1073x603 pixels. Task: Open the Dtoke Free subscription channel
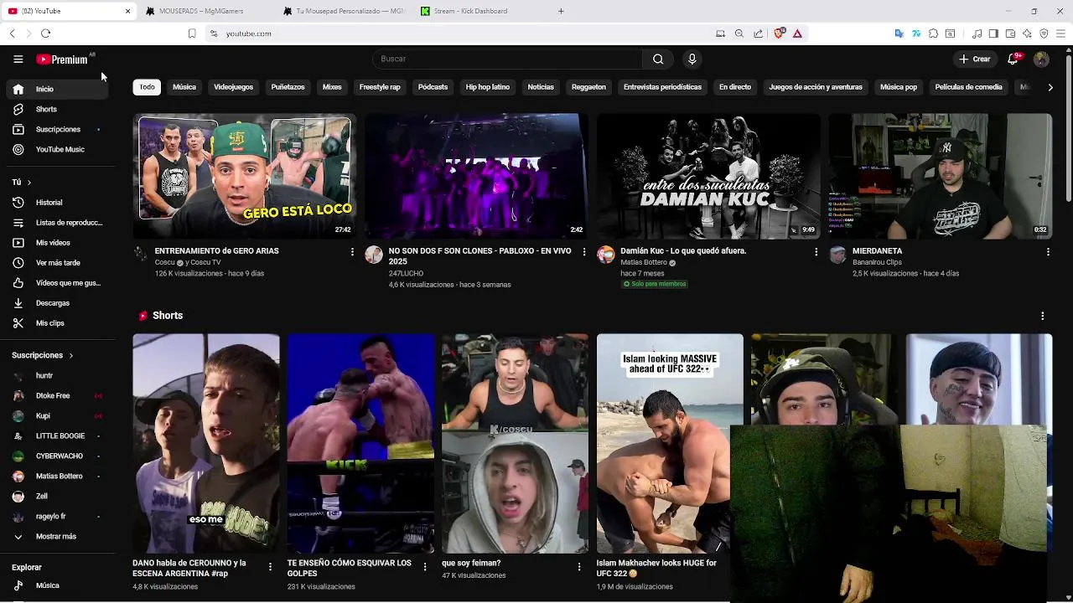[x=55, y=395]
